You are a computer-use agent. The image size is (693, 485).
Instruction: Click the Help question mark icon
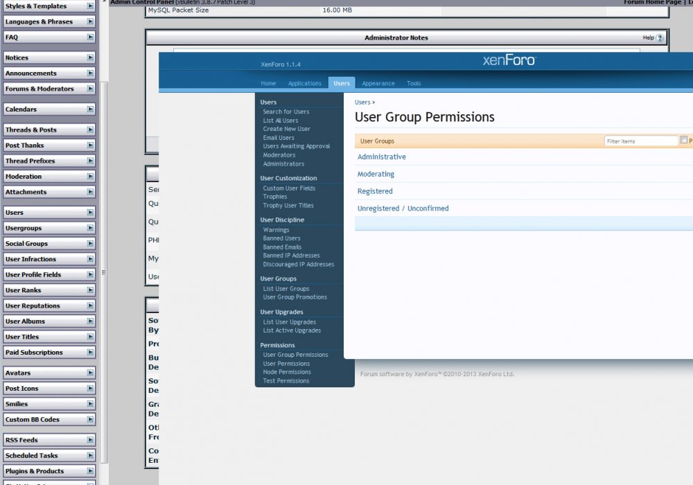(x=660, y=38)
